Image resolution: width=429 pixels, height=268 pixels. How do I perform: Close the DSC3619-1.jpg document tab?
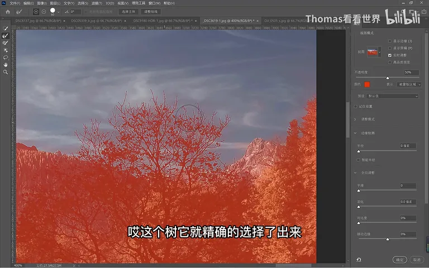click(x=258, y=21)
